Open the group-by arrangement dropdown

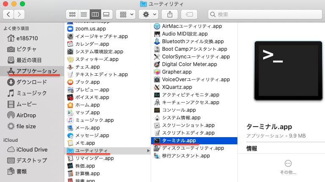[125, 14]
